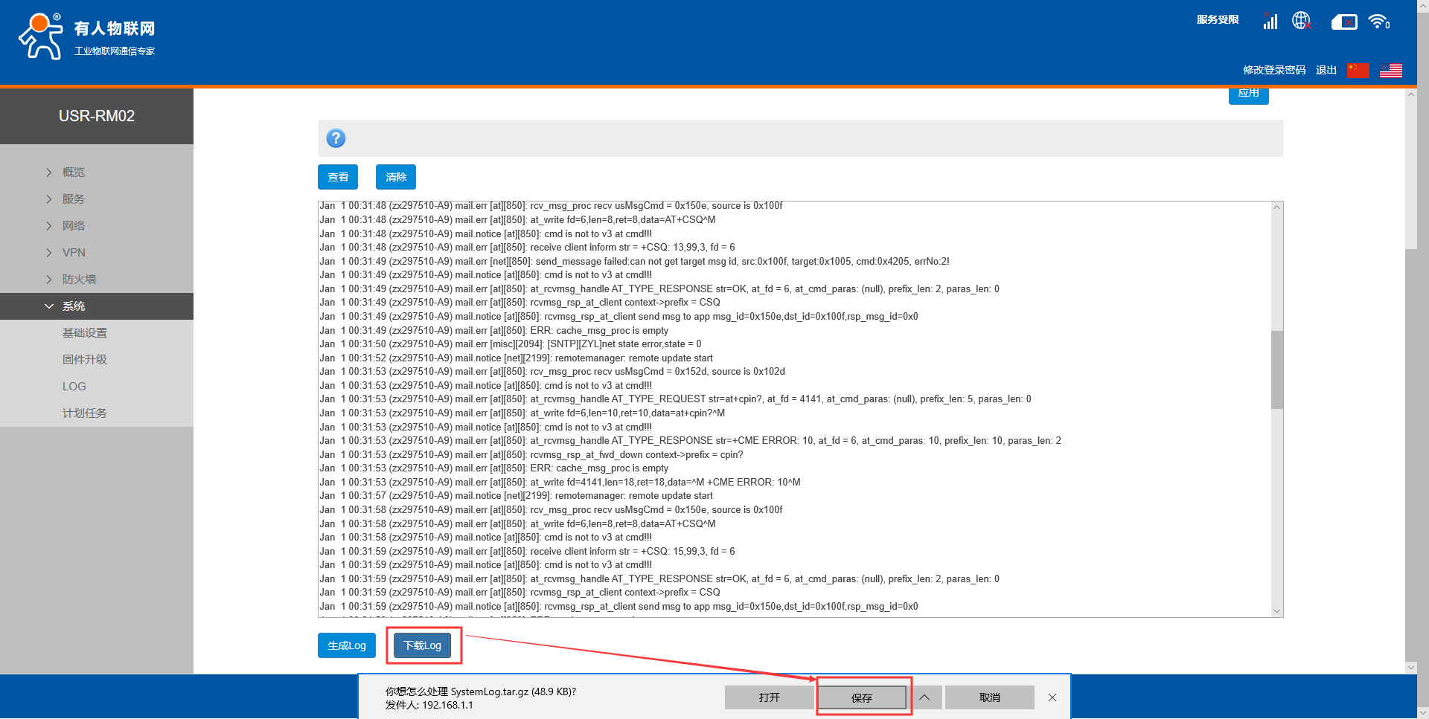Click the blue help question mark icon
Viewport: 1429px width, 719px height.
[336, 138]
